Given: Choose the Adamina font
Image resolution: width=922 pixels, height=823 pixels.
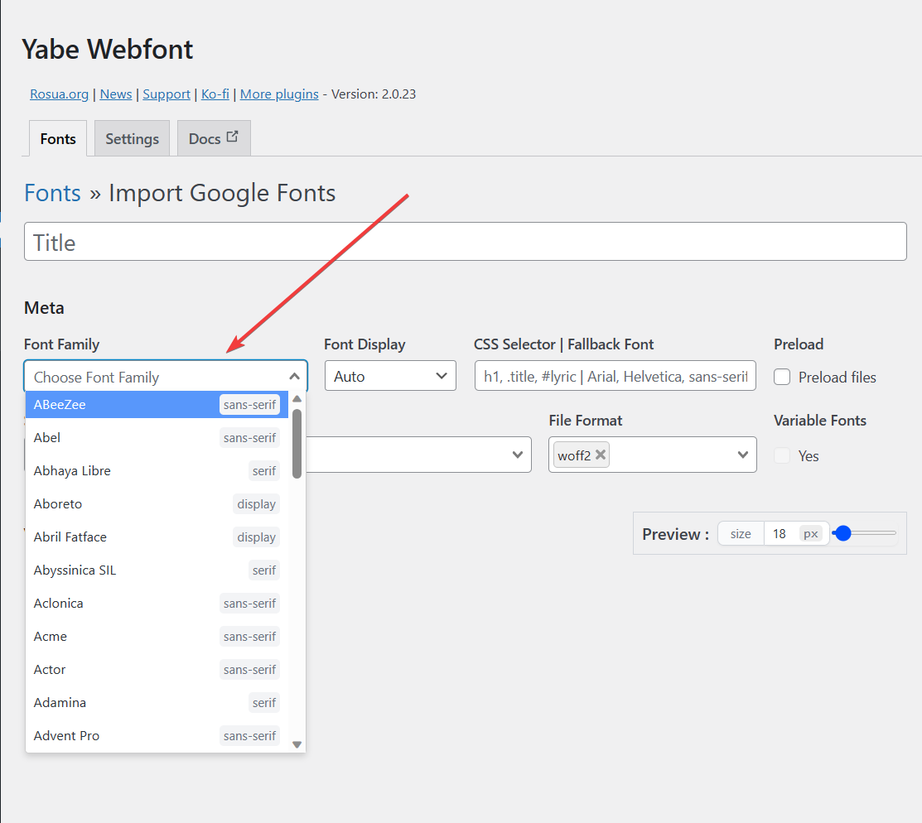Looking at the screenshot, I should (x=157, y=702).
